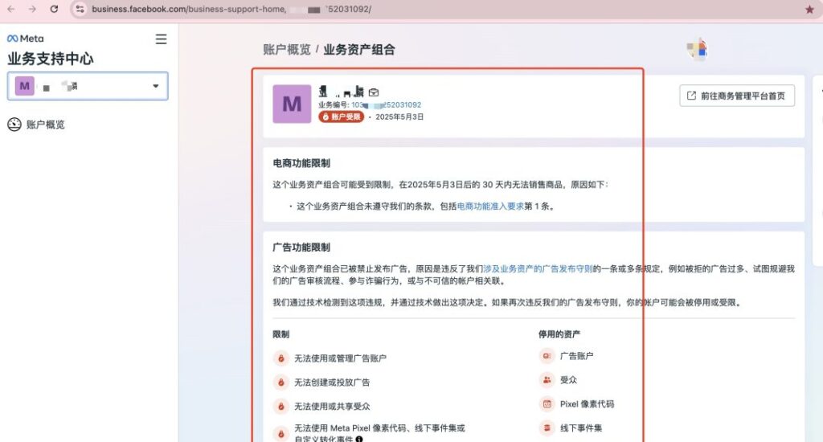823x442 pixels.
Task: Open the business account selector dropdown
Action: 88,86
